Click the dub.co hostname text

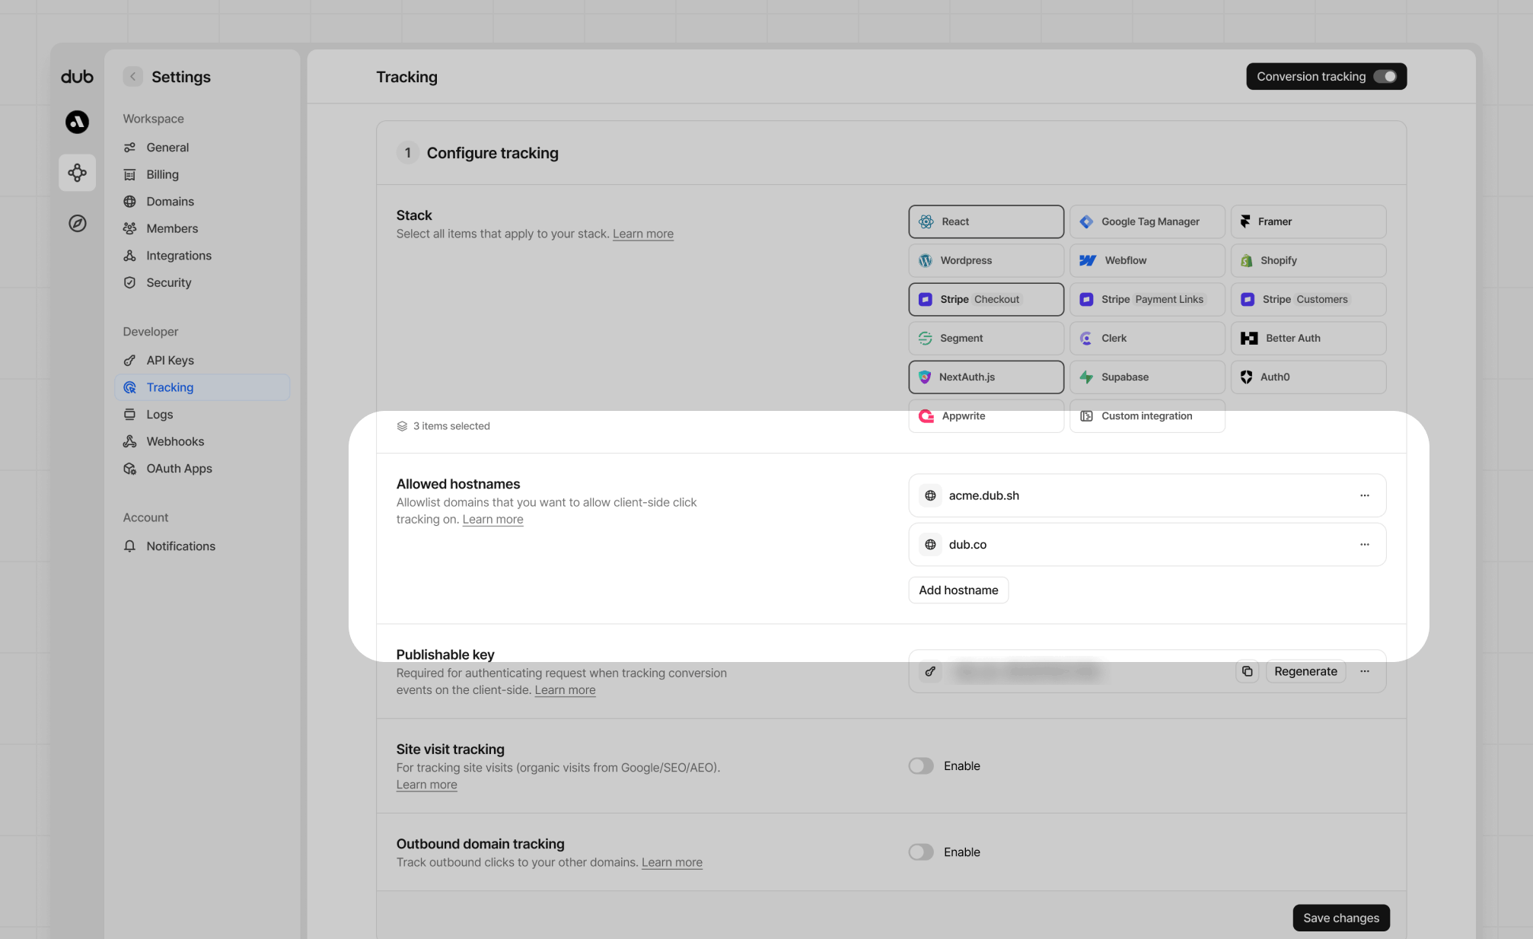[967, 545]
